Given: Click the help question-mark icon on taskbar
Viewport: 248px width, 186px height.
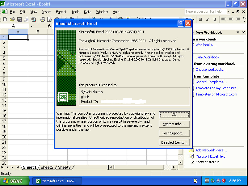Looking at the screenshot, I should (195, 181).
